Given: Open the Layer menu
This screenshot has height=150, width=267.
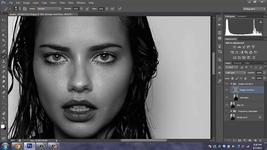Looking at the screenshot, I should [x=36, y=3].
